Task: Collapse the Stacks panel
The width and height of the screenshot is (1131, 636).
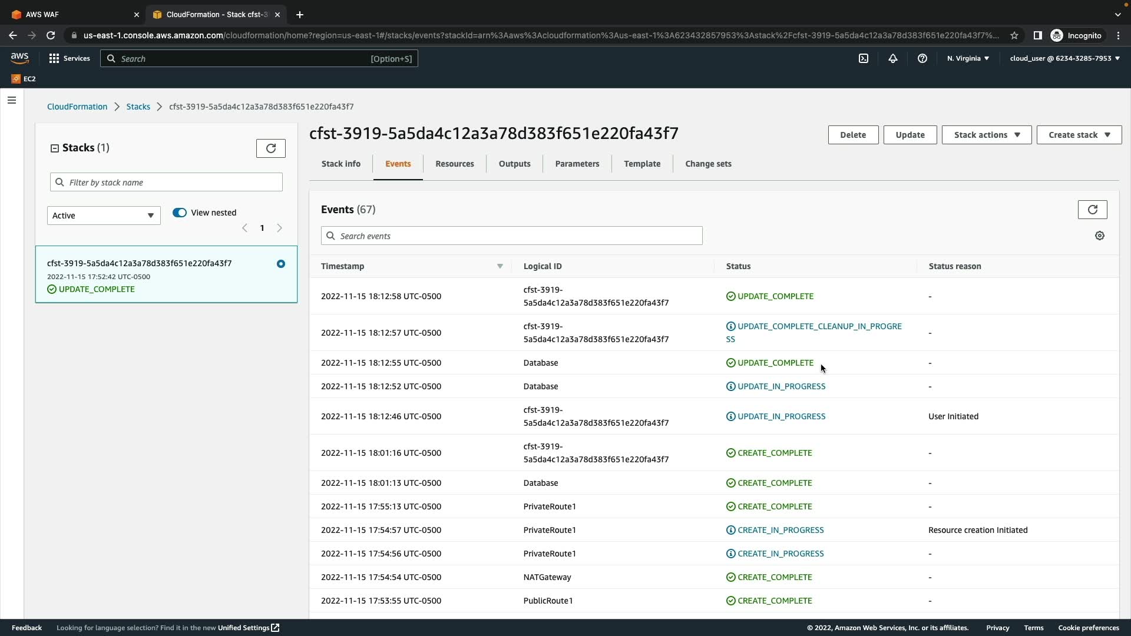Action: pos(55,148)
